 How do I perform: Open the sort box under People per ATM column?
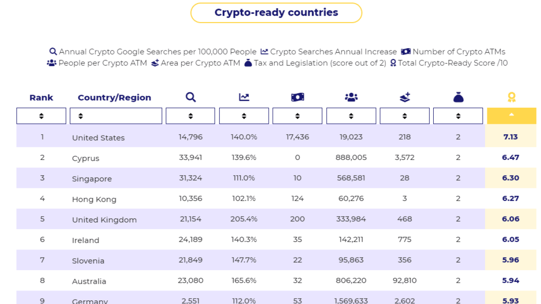point(351,116)
